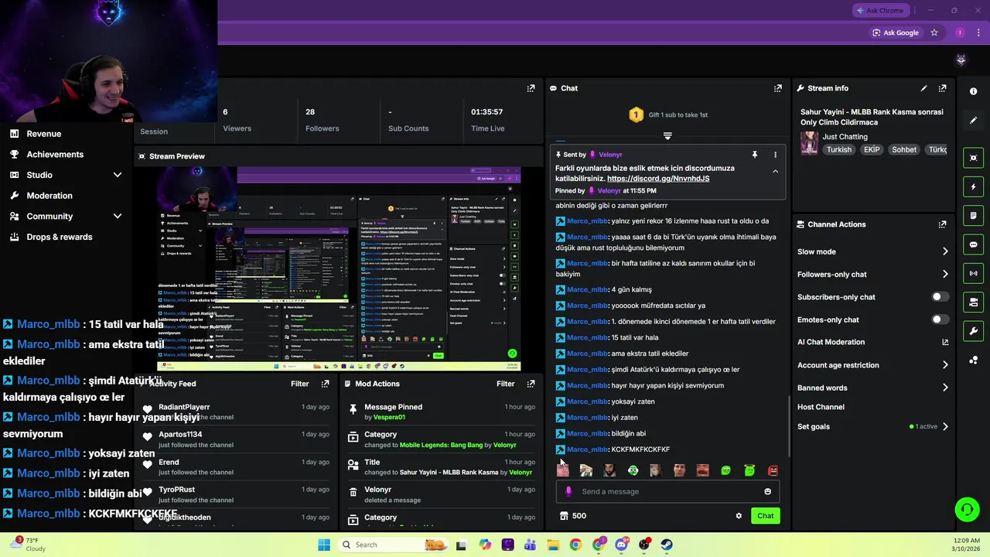990x557 pixels.
Task: Expand the Community sidebar menu chevron
Action: tap(118, 217)
